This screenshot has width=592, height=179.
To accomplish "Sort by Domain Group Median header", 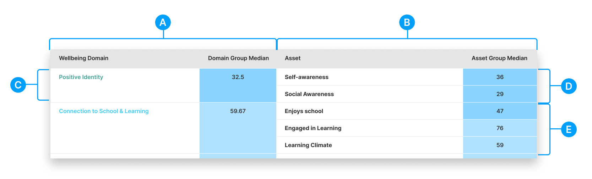I will [238, 58].
